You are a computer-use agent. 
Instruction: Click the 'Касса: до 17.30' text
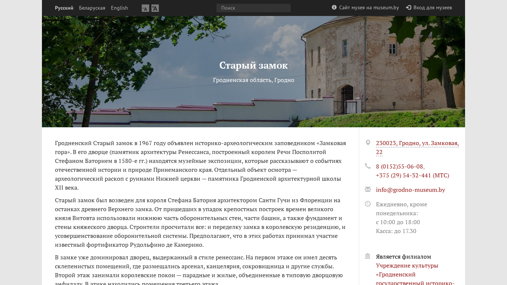click(396, 231)
